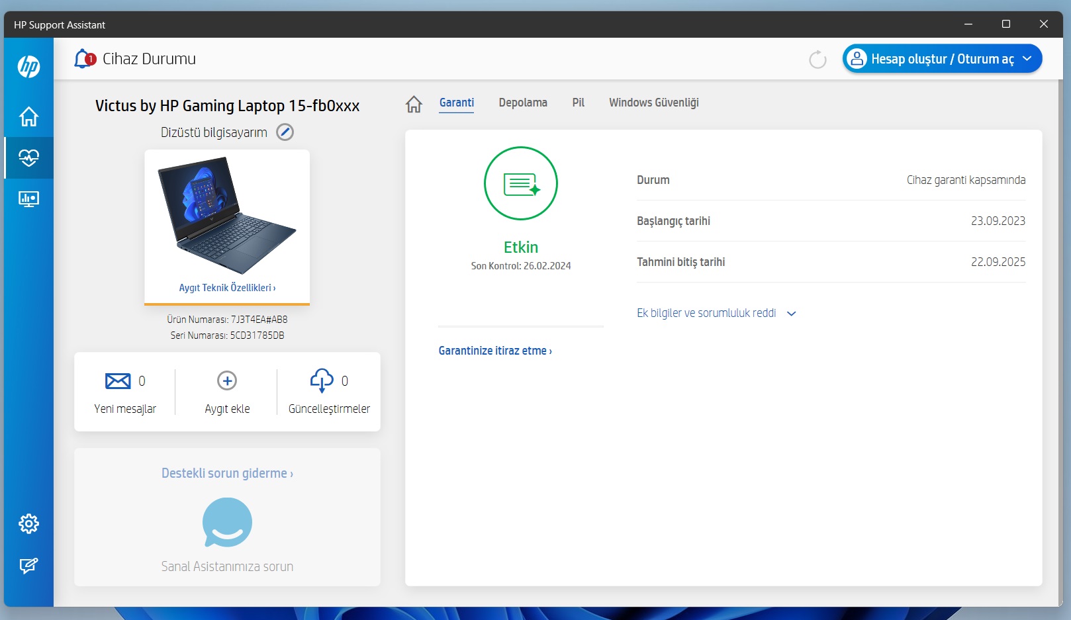Click the Tahmini bitiş tarihi row label
The height and width of the screenshot is (620, 1071).
pyautogui.click(x=680, y=262)
